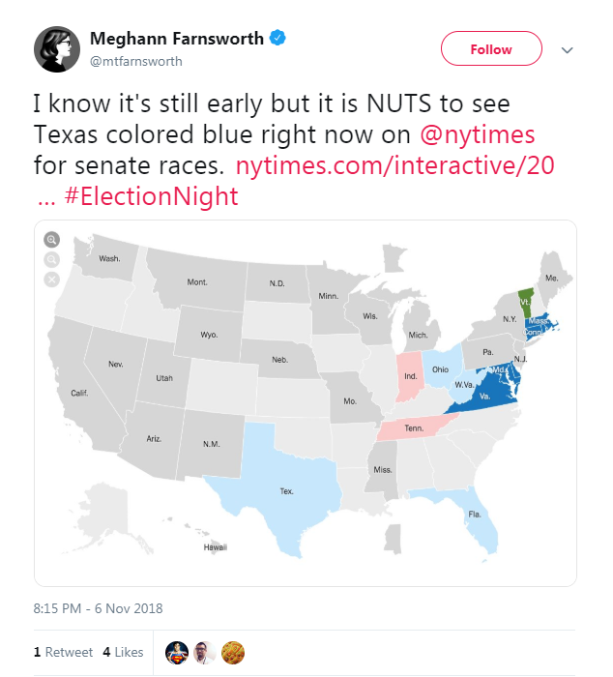This screenshot has height=677, width=613.
Task: Click the map zoom-out magnifier icon
Action: [x=52, y=259]
